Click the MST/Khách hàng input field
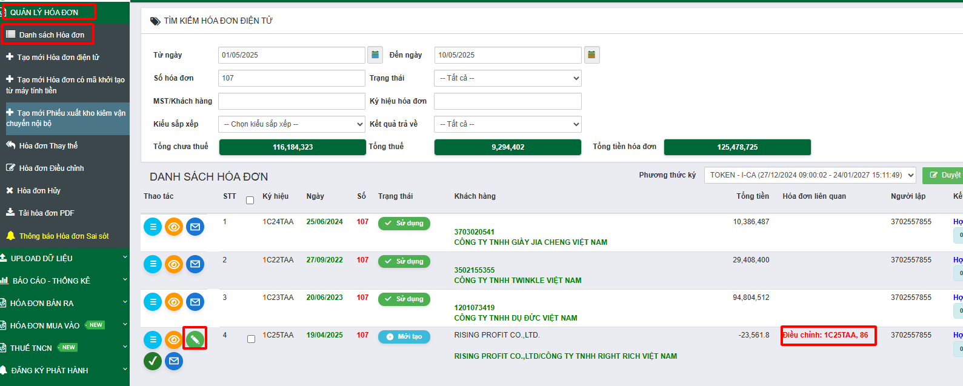This screenshot has width=963, height=386. pyautogui.click(x=292, y=101)
